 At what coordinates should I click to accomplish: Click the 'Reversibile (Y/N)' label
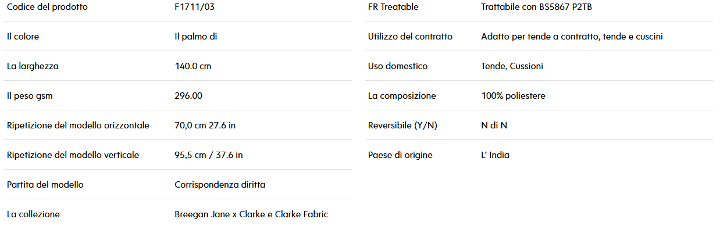(x=402, y=125)
